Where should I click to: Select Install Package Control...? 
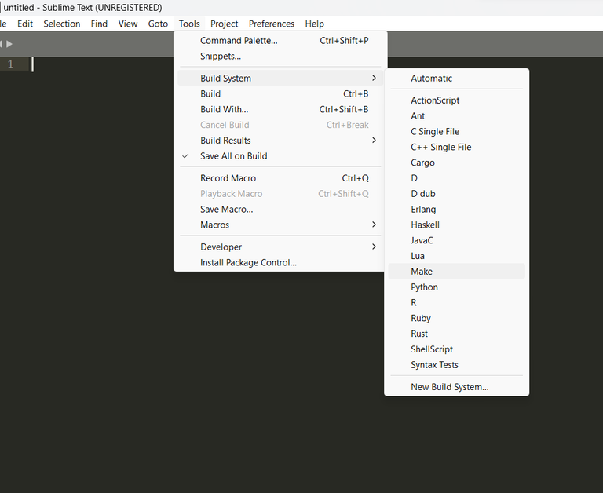[x=280, y=263]
